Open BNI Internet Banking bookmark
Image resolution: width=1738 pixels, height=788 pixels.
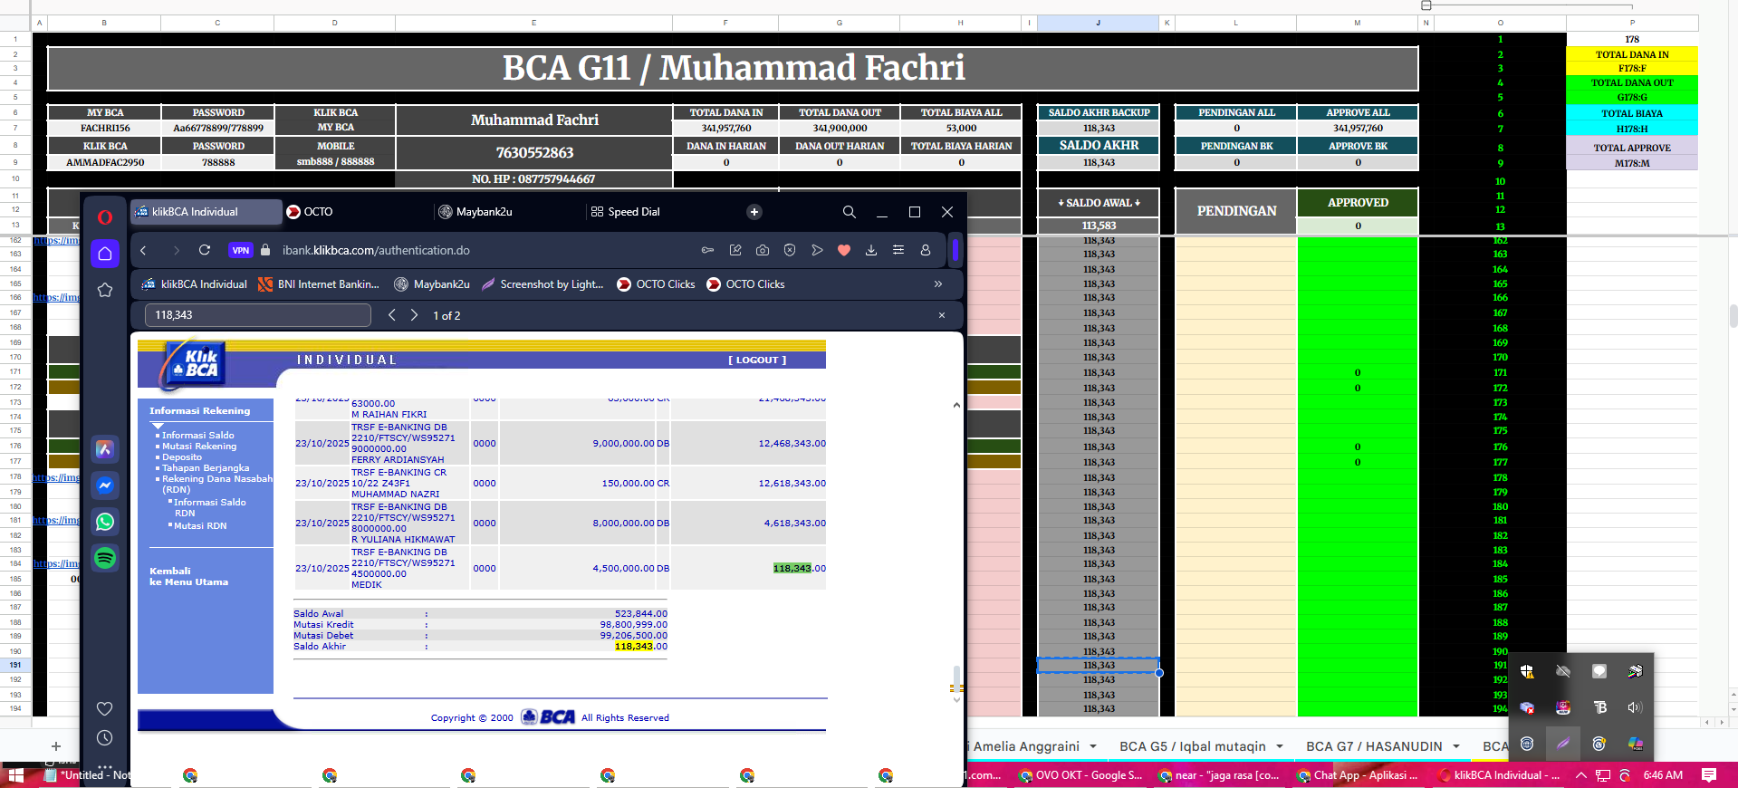click(319, 284)
